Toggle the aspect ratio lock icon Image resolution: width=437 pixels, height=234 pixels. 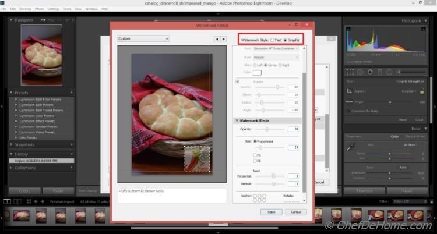click(422, 91)
